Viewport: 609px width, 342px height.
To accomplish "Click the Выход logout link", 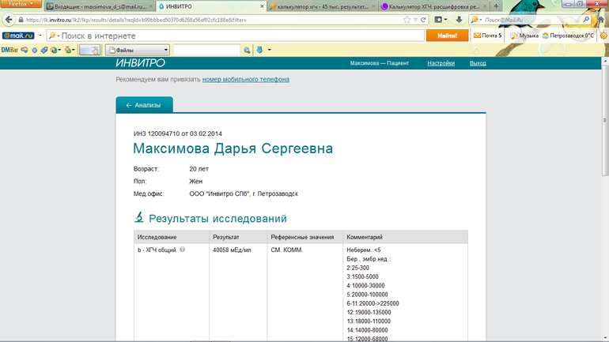I will pos(478,63).
